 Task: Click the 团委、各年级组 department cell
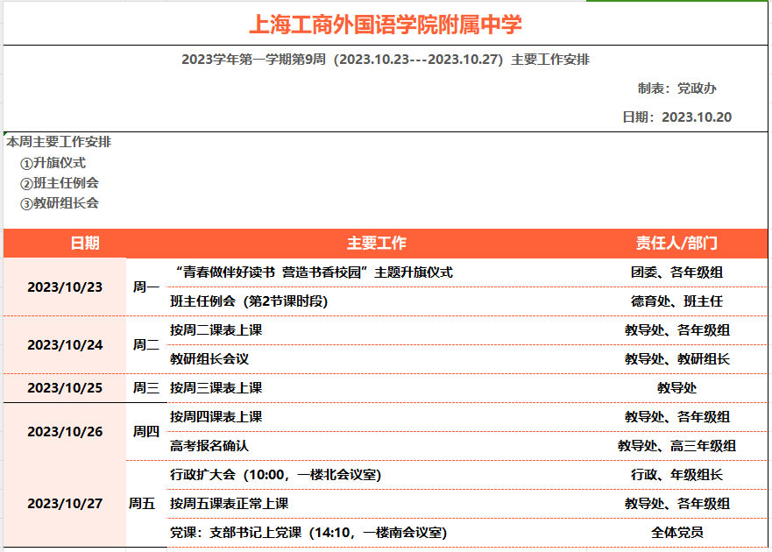click(676, 272)
